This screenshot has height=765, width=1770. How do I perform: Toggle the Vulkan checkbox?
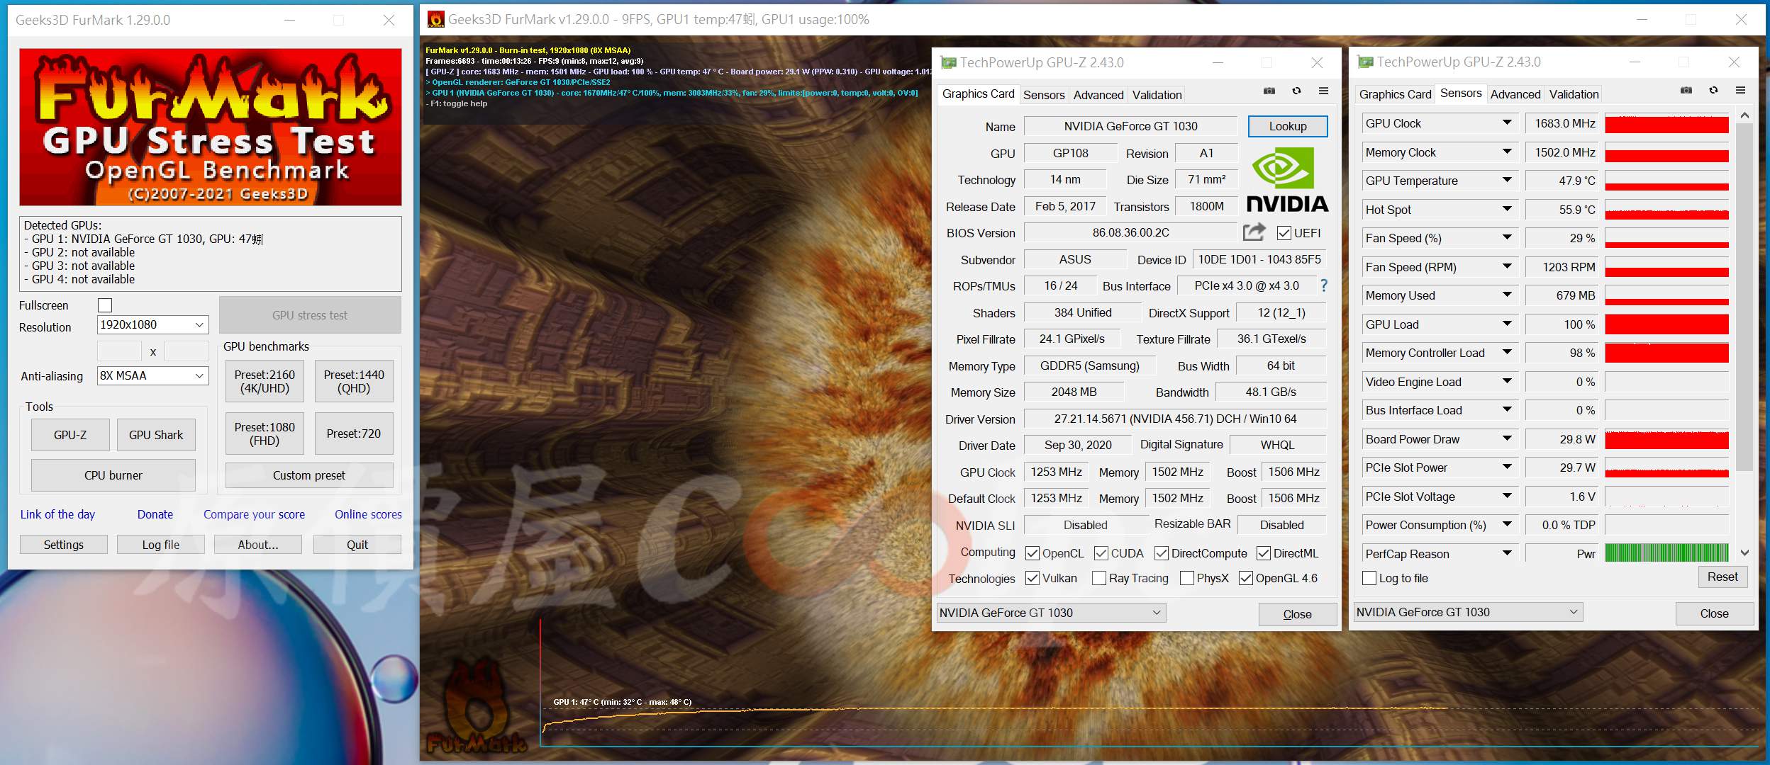click(1032, 578)
